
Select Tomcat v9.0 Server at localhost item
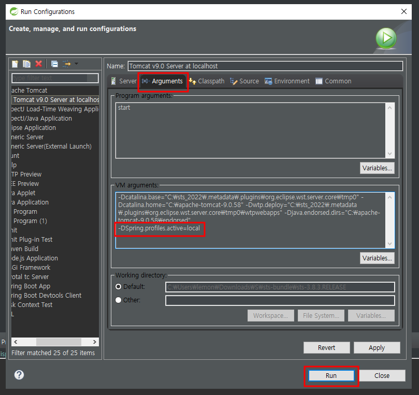tap(55, 100)
